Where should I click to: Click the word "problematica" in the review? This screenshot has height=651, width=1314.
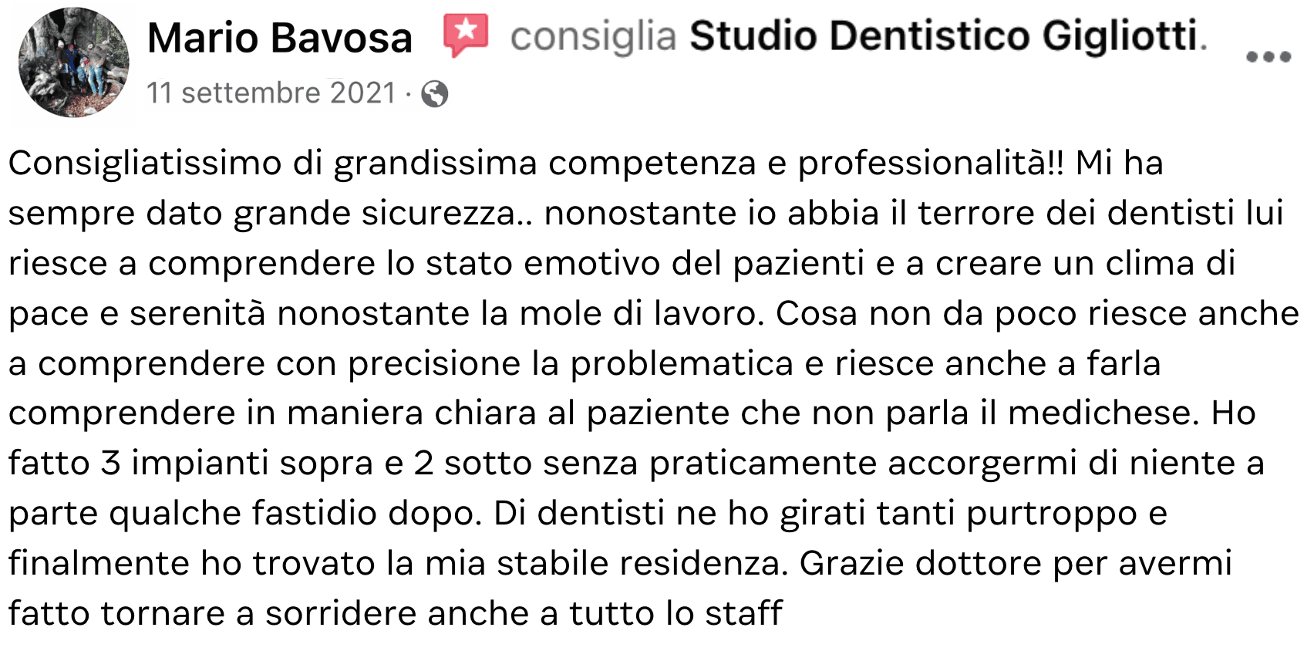pyautogui.click(x=682, y=364)
